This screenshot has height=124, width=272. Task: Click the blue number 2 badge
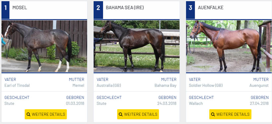click(x=98, y=10)
